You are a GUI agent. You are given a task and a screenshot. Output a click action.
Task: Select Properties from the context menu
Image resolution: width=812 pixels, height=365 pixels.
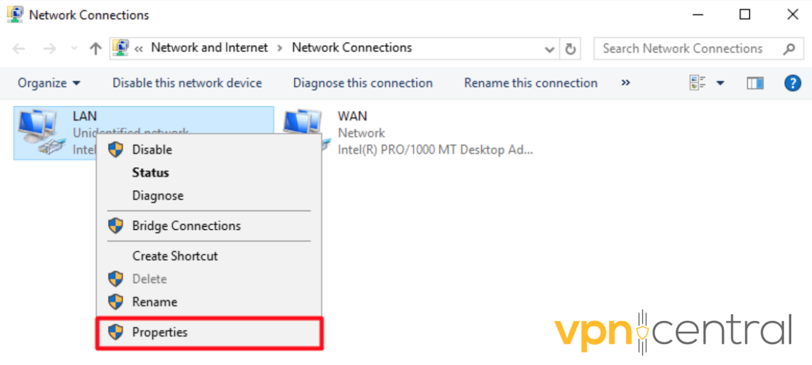[x=160, y=331]
